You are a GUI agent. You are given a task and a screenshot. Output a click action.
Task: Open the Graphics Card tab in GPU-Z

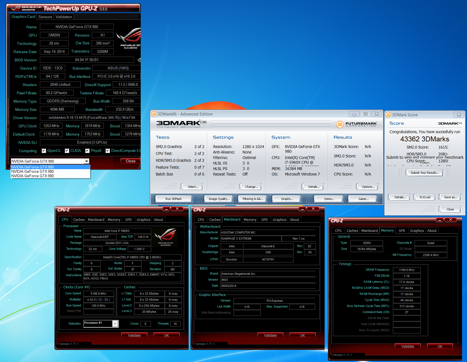coord(23,17)
